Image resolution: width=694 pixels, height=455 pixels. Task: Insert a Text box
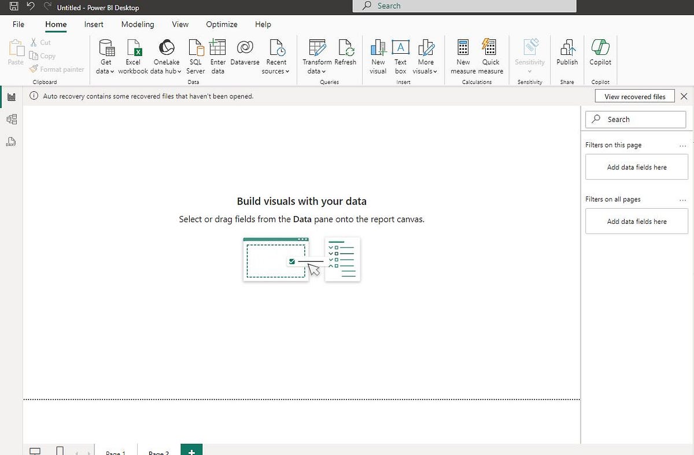tap(401, 57)
